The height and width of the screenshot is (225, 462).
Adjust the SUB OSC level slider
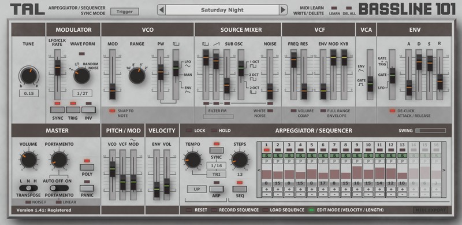(226, 86)
